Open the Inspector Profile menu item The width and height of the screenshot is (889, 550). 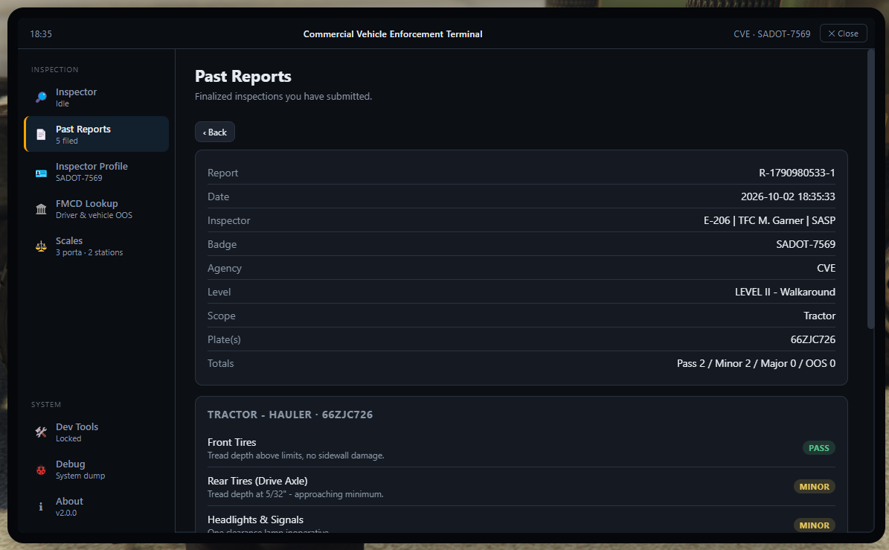pyautogui.click(x=97, y=171)
